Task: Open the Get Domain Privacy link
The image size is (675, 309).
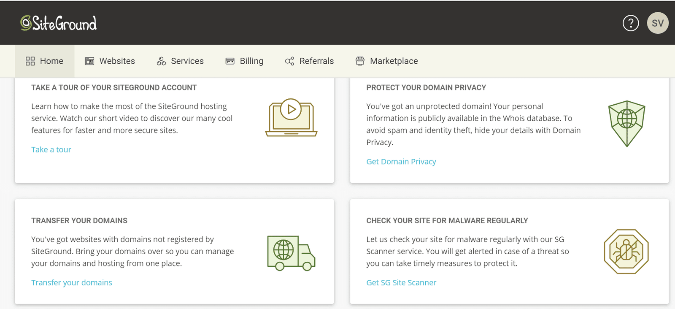Action: (401, 162)
